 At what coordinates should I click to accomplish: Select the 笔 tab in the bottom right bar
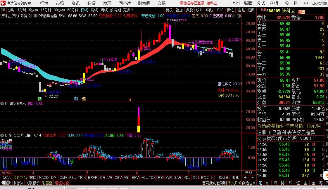(x=260, y=183)
